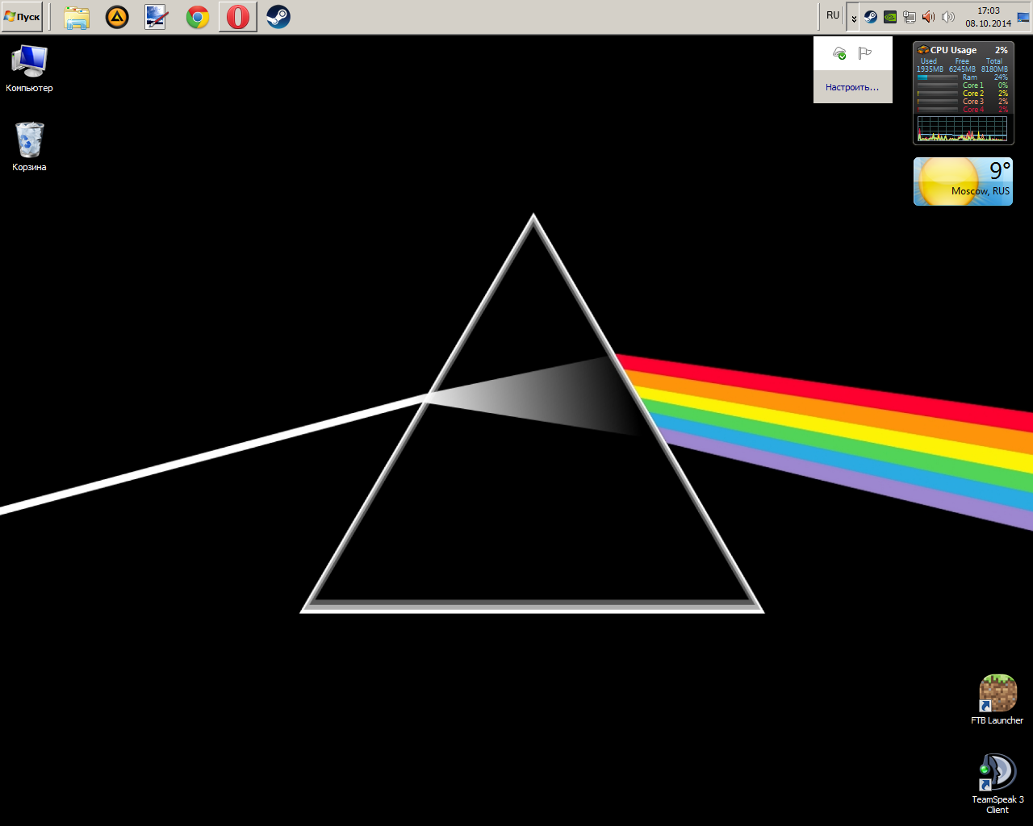Open the grey system volume icon
1033x826 pixels.
(x=948, y=17)
